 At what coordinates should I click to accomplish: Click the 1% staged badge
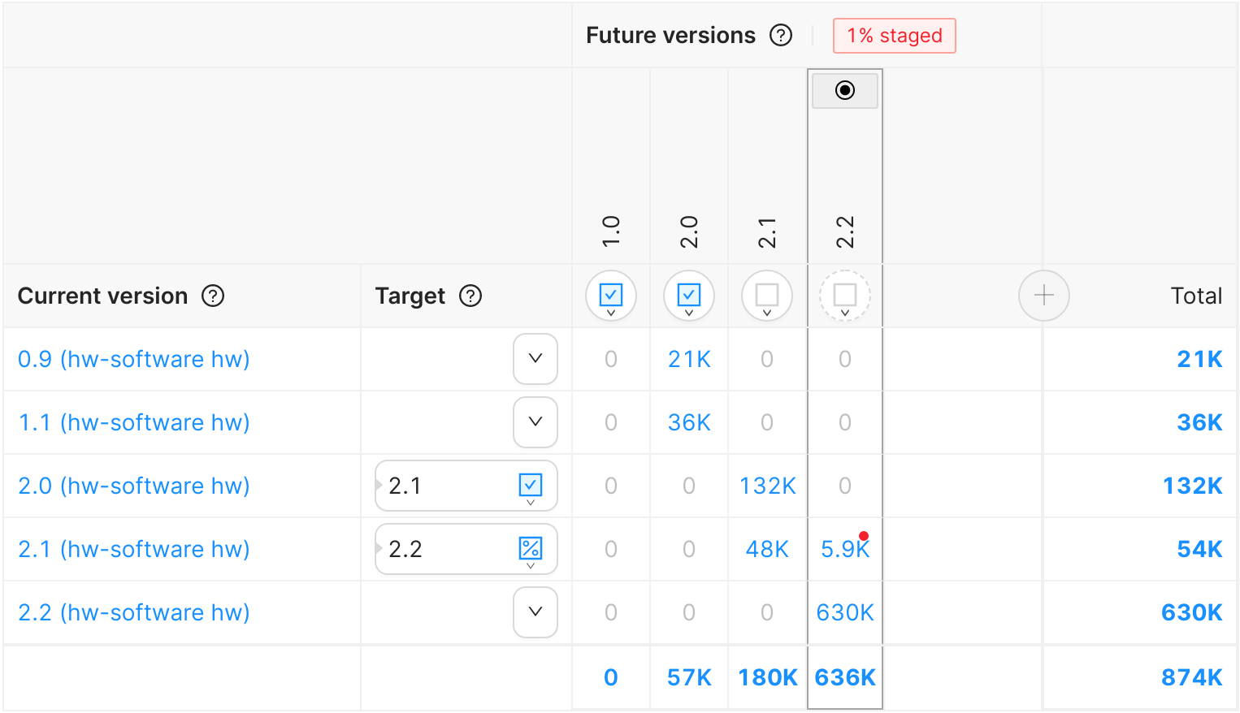[895, 36]
